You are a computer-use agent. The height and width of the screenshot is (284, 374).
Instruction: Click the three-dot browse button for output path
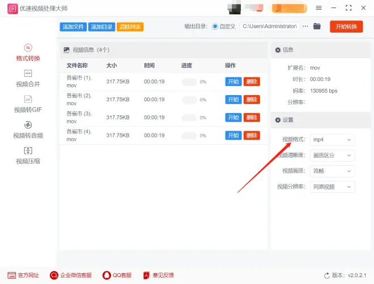305,26
